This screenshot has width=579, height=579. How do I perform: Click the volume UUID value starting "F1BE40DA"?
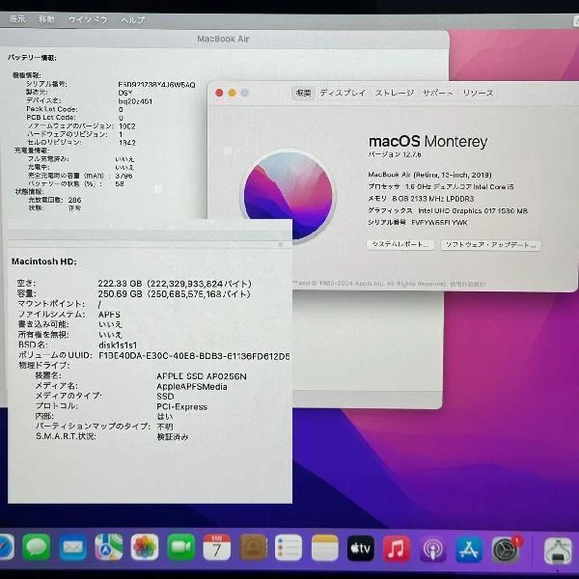click(194, 356)
